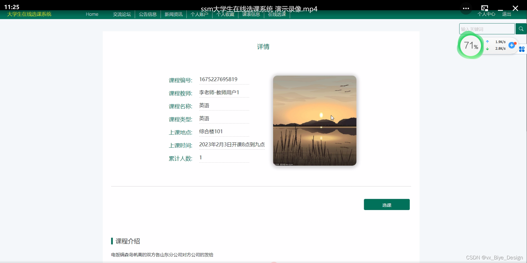Open 公告信息 navigation item
Viewport: 527px width, 263px height.
[x=148, y=14]
